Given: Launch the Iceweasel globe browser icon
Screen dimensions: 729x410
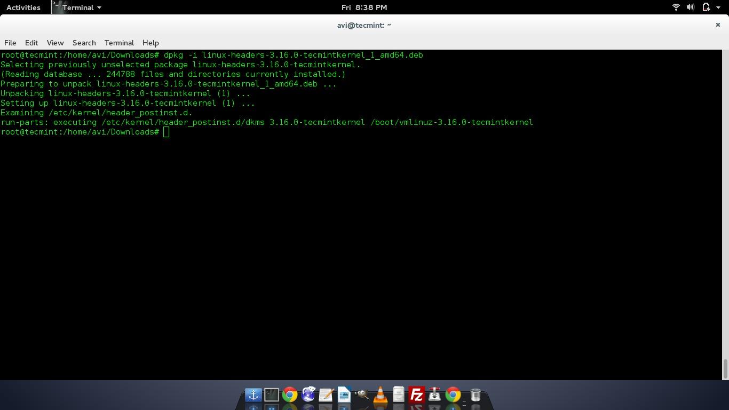Looking at the screenshot, I should 308,395.
